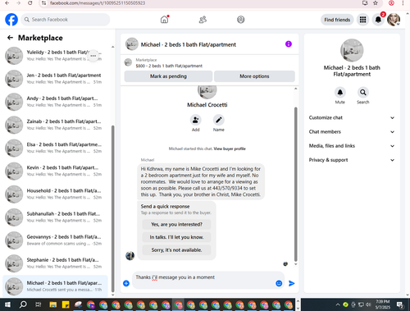Reload the page in the browser
Image resolution: width=410 pixels, height=311 pixels.
point(30,3)
